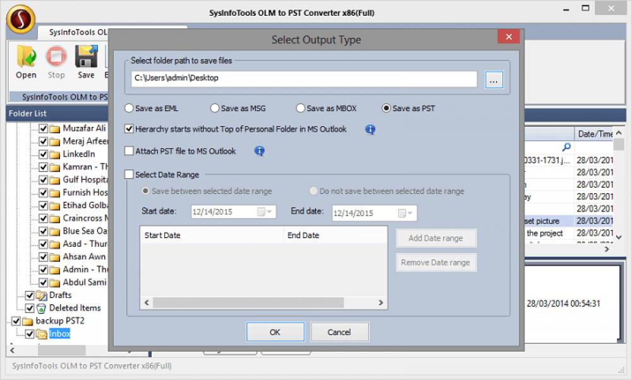Cancel the Select Output Type dialog
This screenshot has width=632, height=380.
point(339,331)
